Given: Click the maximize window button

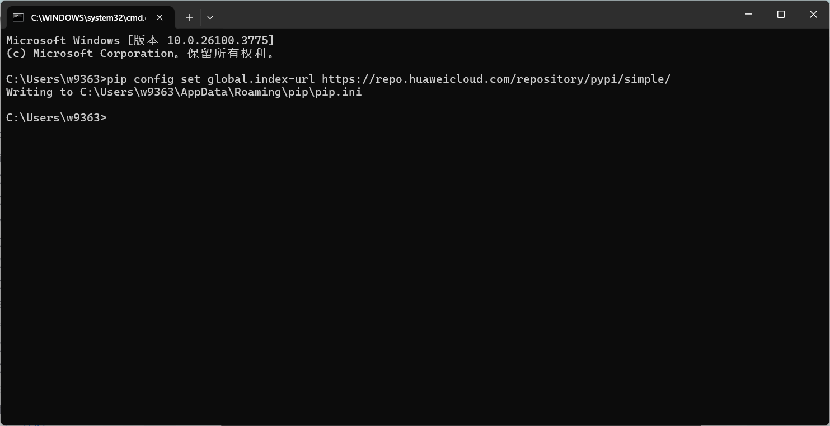Looking at the screenshot, I should click(x=781, y=15).
